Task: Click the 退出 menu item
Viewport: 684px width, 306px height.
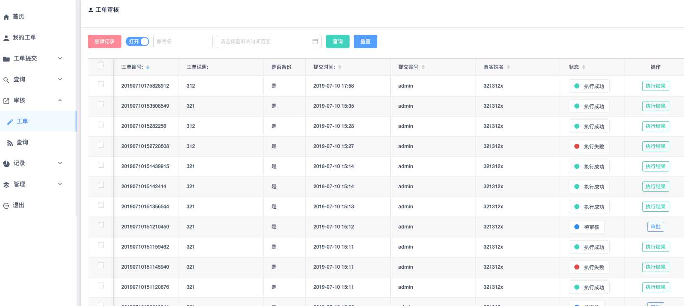Action: pyautogui.click(x=38, y=205)
